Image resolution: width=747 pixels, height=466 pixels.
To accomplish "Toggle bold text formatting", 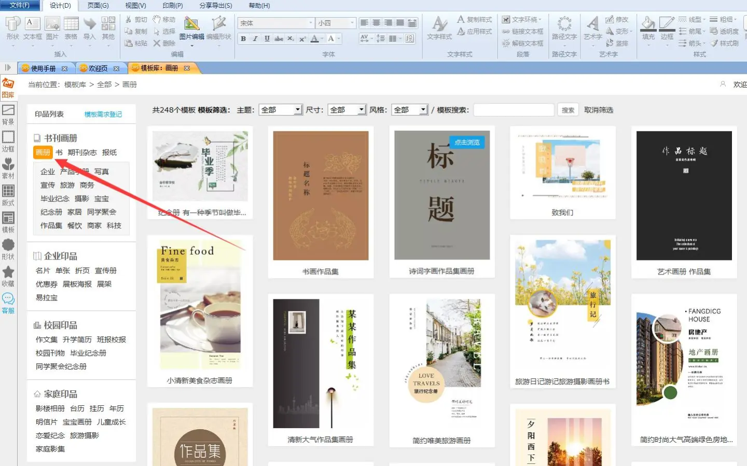I will click(x=243, y=38).
